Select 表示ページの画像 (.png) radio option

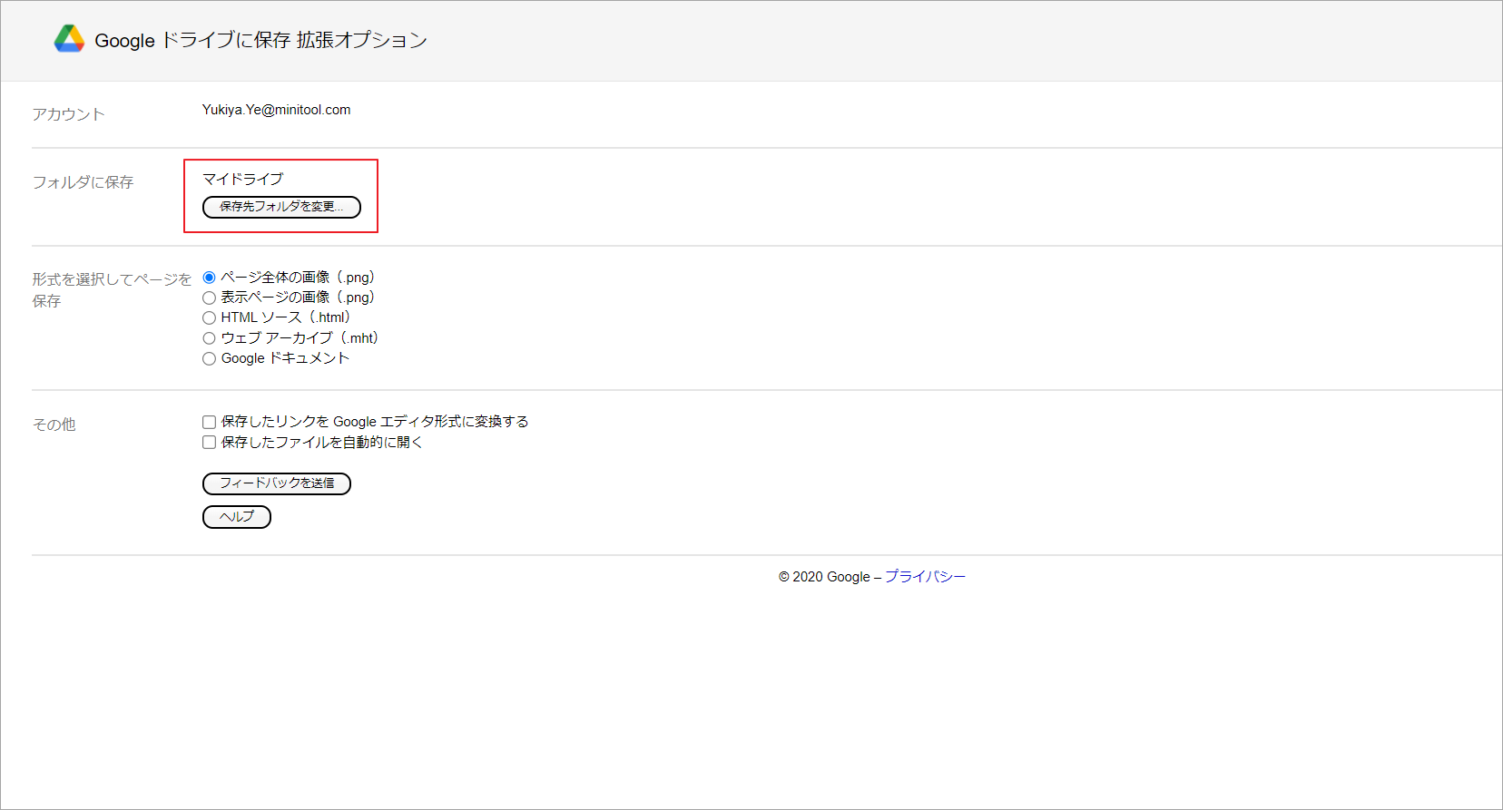(x=209, y=298)
